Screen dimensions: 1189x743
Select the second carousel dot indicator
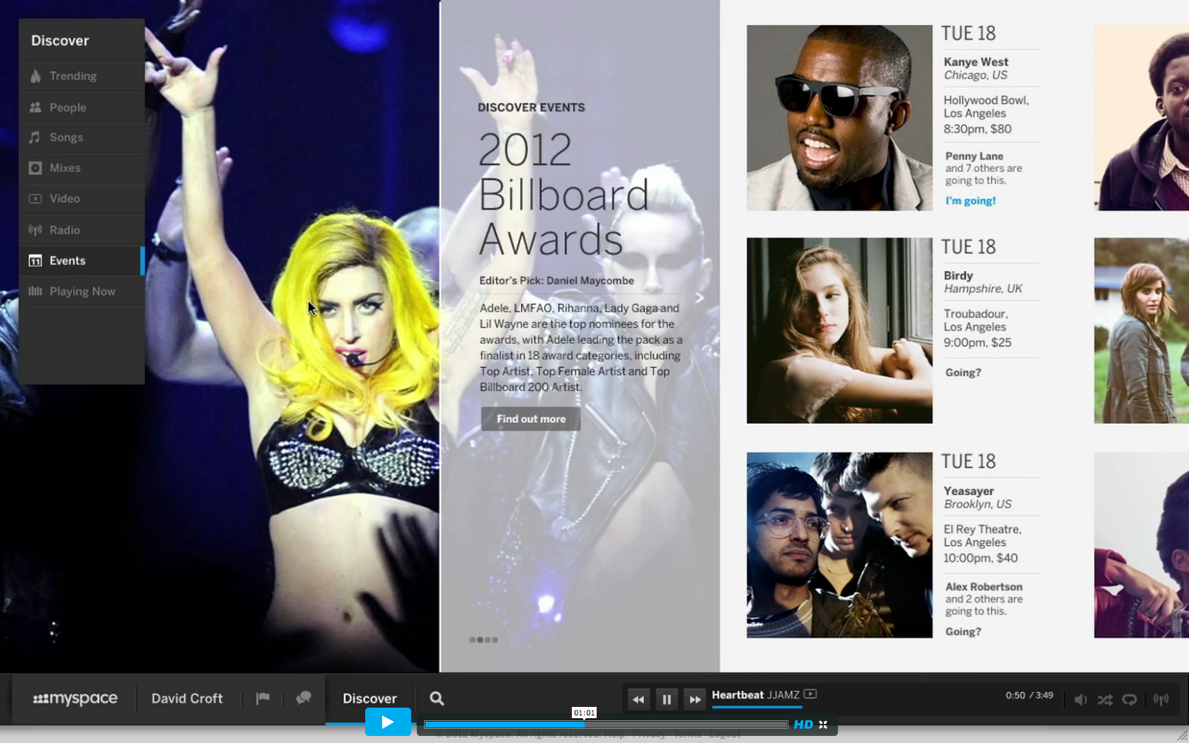coord(480,640)
